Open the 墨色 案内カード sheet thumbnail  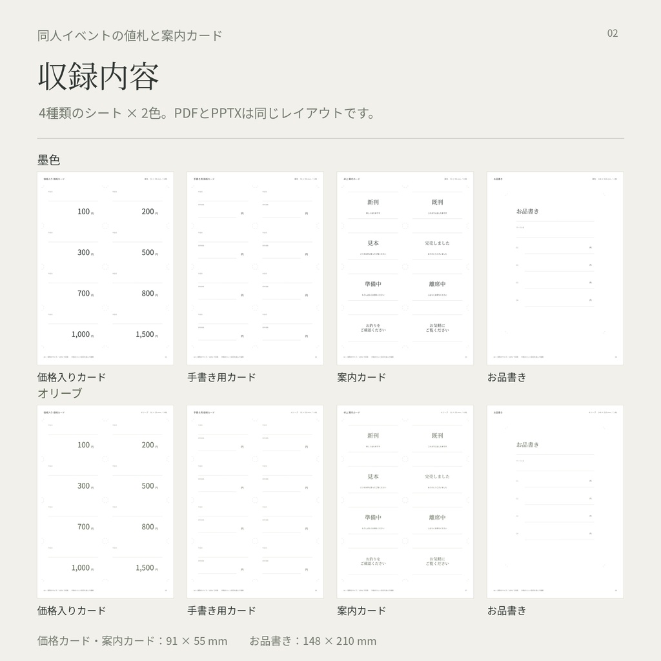(405, 268)
